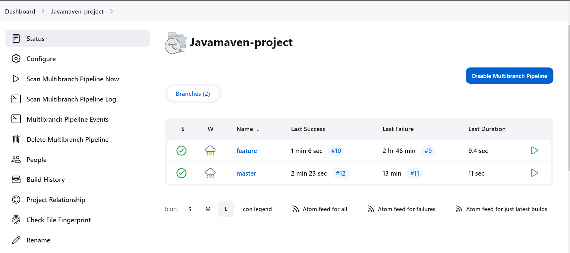Sort table by Name column arrow
The height and width of the screenshot is (253, 570).
(x=258, y=129)
